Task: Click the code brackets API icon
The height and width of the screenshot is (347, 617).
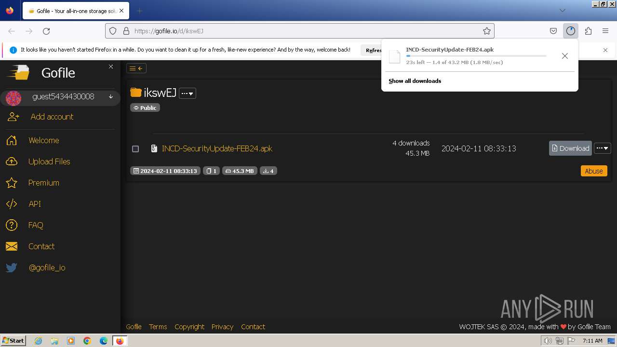Action: point(12,204)
